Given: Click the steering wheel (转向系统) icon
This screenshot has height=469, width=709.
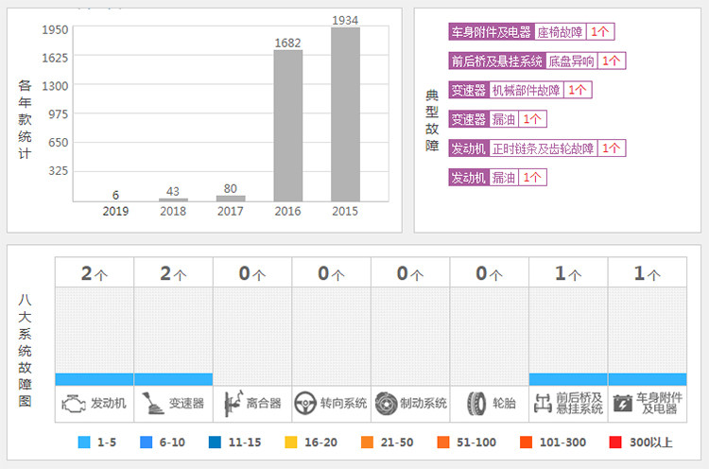Looking at the screenshot, I should point(304,404).
